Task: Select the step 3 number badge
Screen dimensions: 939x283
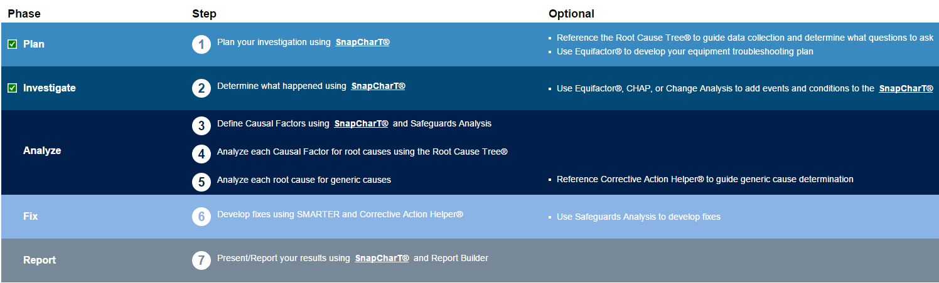Action: (x=201, y=126)
